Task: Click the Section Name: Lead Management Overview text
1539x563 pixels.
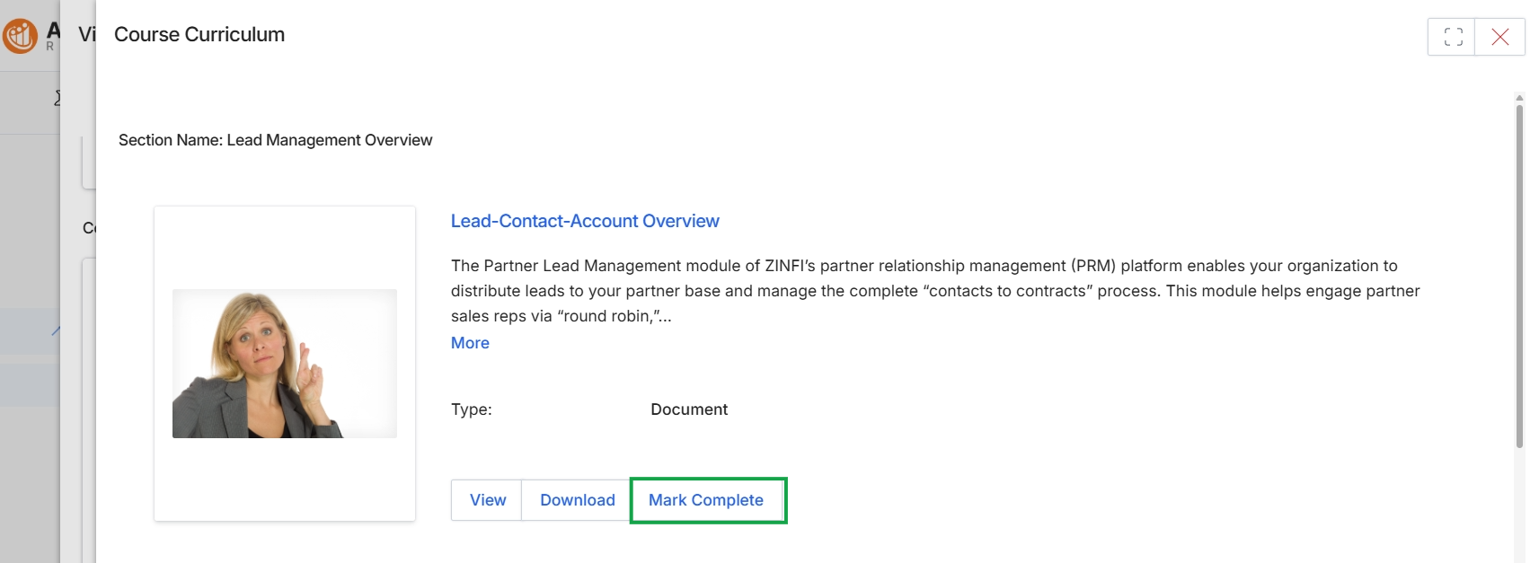Action: coord(276,140)
